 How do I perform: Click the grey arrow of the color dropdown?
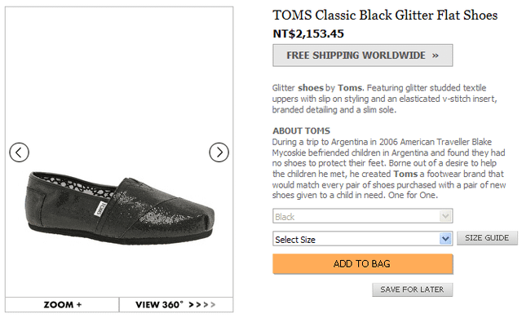click(x=445, y=216)
